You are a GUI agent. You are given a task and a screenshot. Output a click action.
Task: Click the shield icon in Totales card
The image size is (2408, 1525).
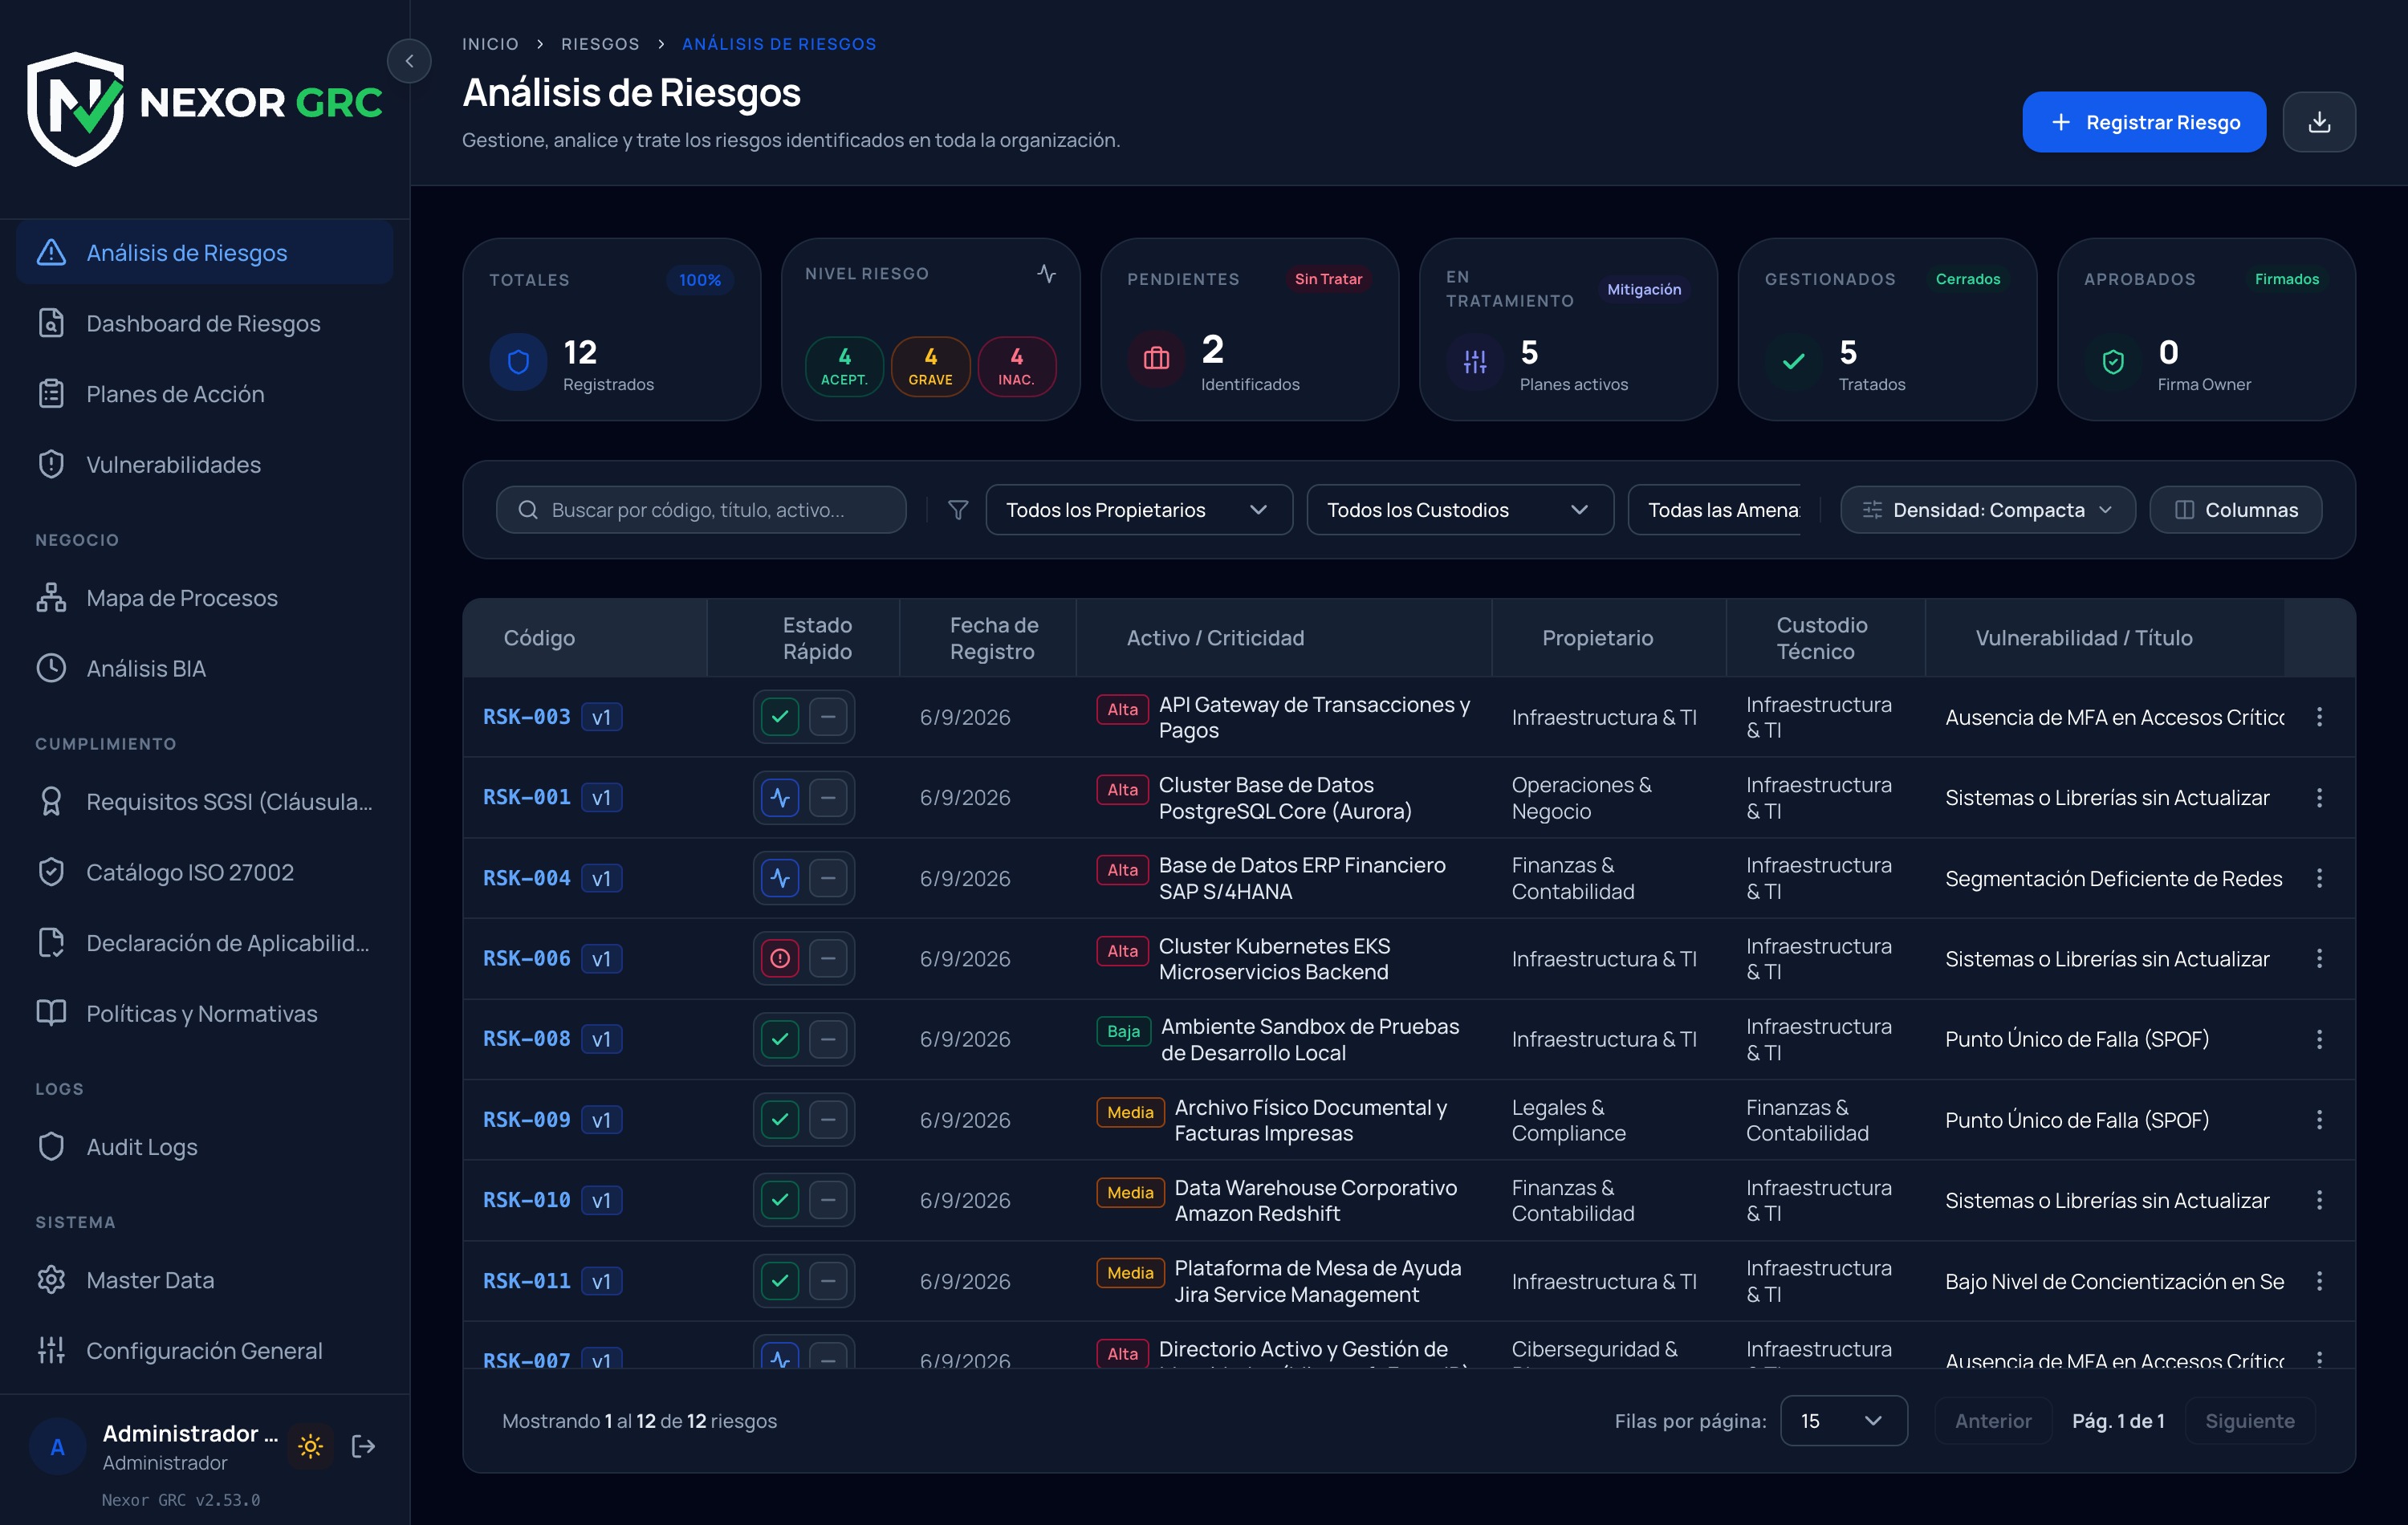518,362
